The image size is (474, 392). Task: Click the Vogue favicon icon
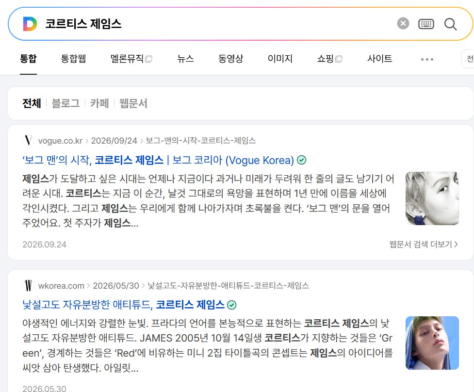[29, 141]
